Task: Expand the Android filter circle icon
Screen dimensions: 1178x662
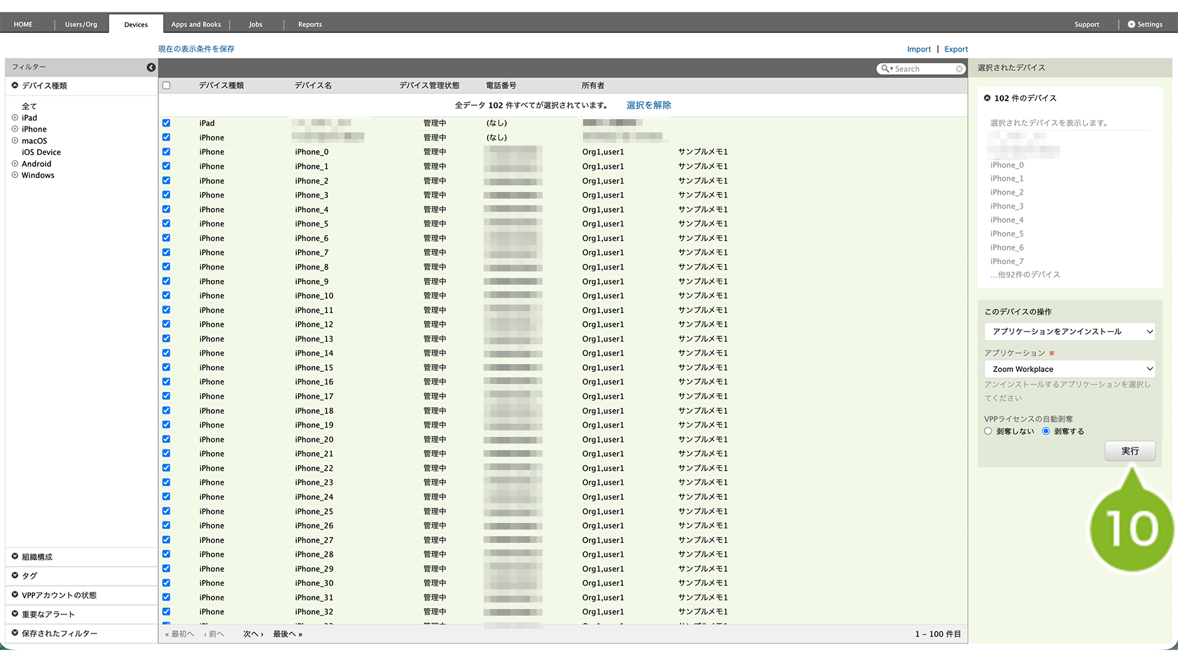Action: [x=15, y=164]
